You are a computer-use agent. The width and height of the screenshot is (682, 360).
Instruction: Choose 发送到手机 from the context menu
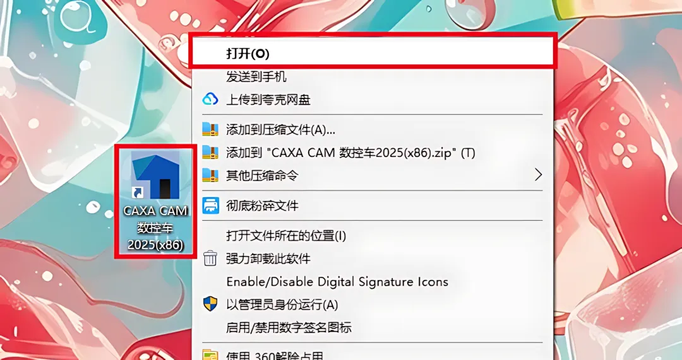[x=373, y=78]
